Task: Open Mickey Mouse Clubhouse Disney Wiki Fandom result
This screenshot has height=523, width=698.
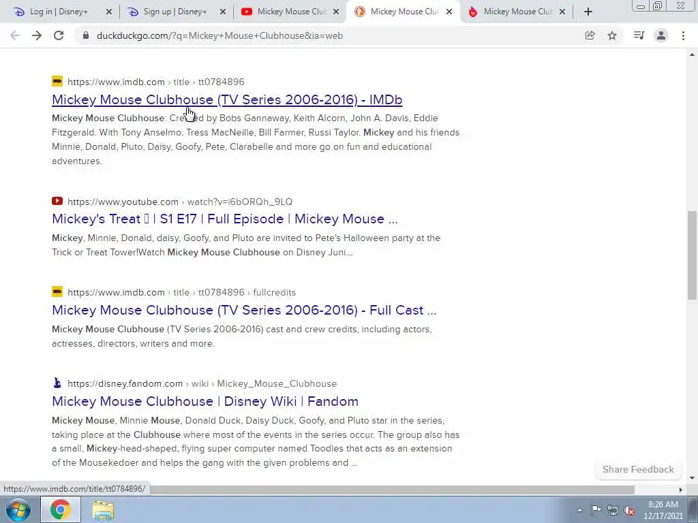Action: coord(205,401)
